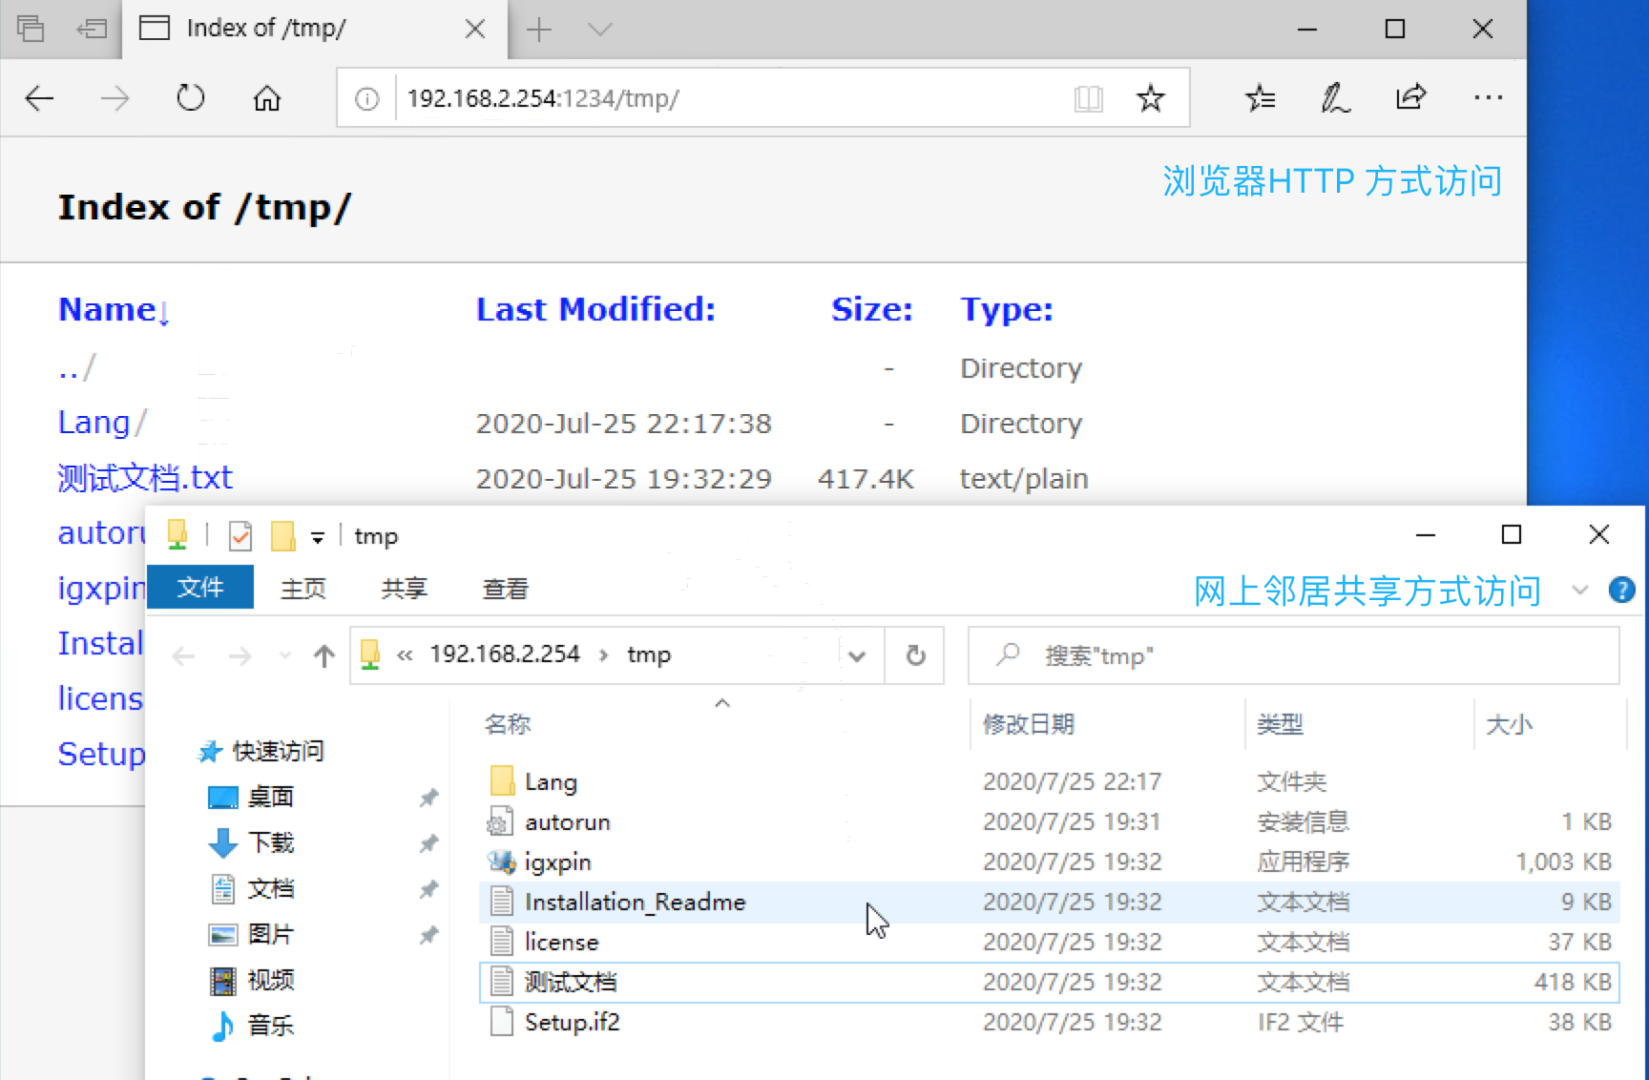Open the Lang/ directory link
The image size is (1649, 1080).
click(x=94, y=423)
